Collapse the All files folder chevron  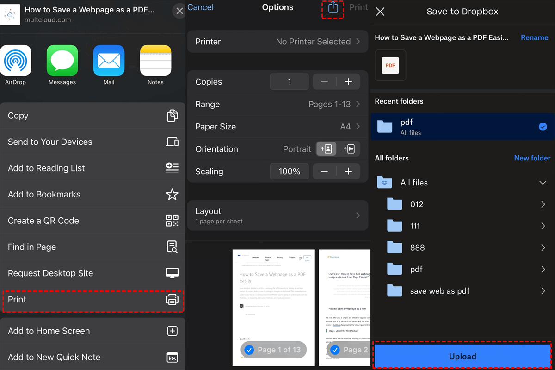543,183
